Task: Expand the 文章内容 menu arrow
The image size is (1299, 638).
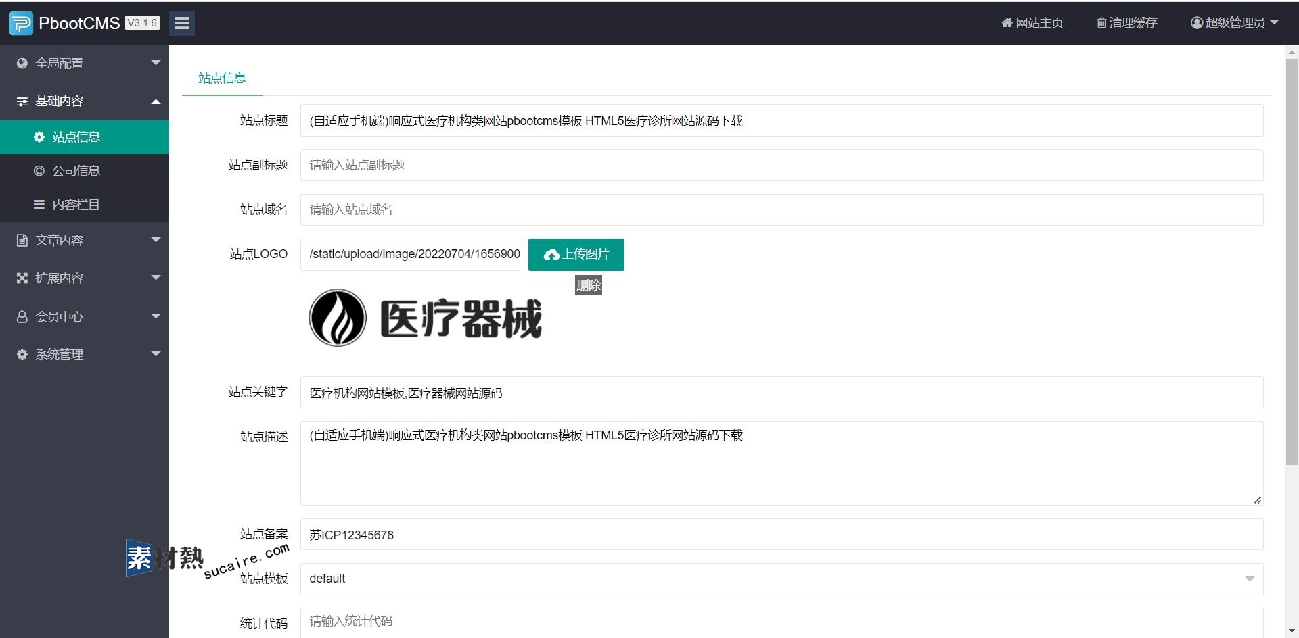Action: click(156, 240)
